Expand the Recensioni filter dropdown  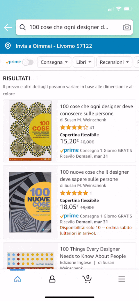(114, 62)
